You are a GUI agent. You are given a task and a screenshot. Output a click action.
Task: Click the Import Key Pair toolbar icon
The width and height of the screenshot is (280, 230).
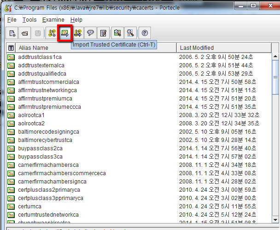coord(78,33)
